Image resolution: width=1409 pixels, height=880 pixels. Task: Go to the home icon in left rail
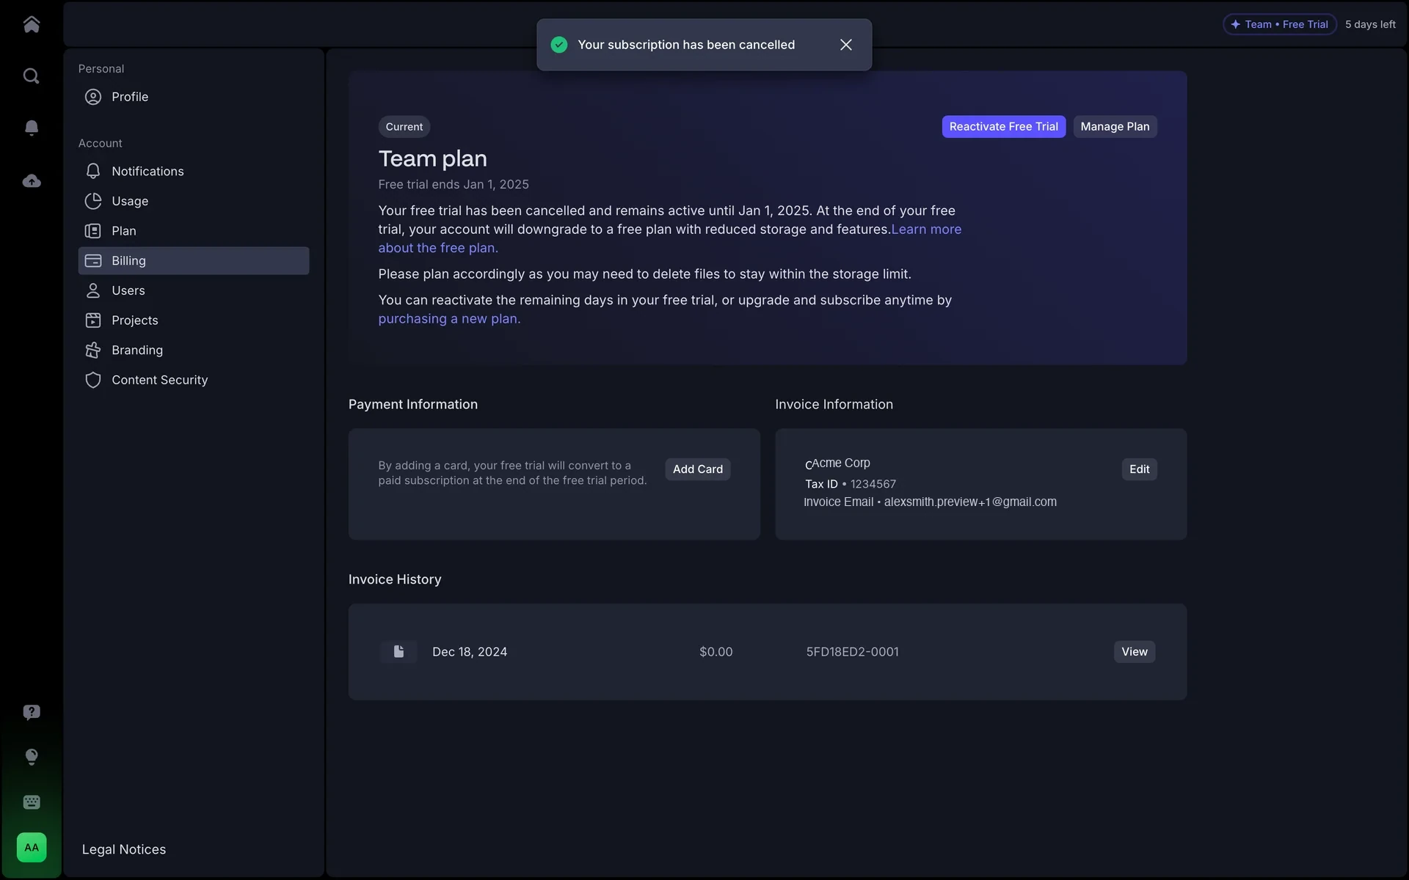click(31, 24)
